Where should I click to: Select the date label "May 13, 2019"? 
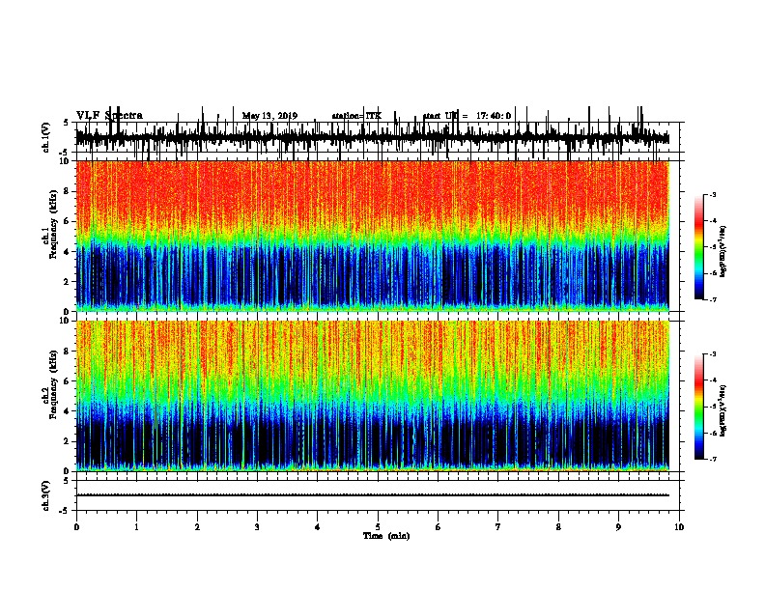269,116
